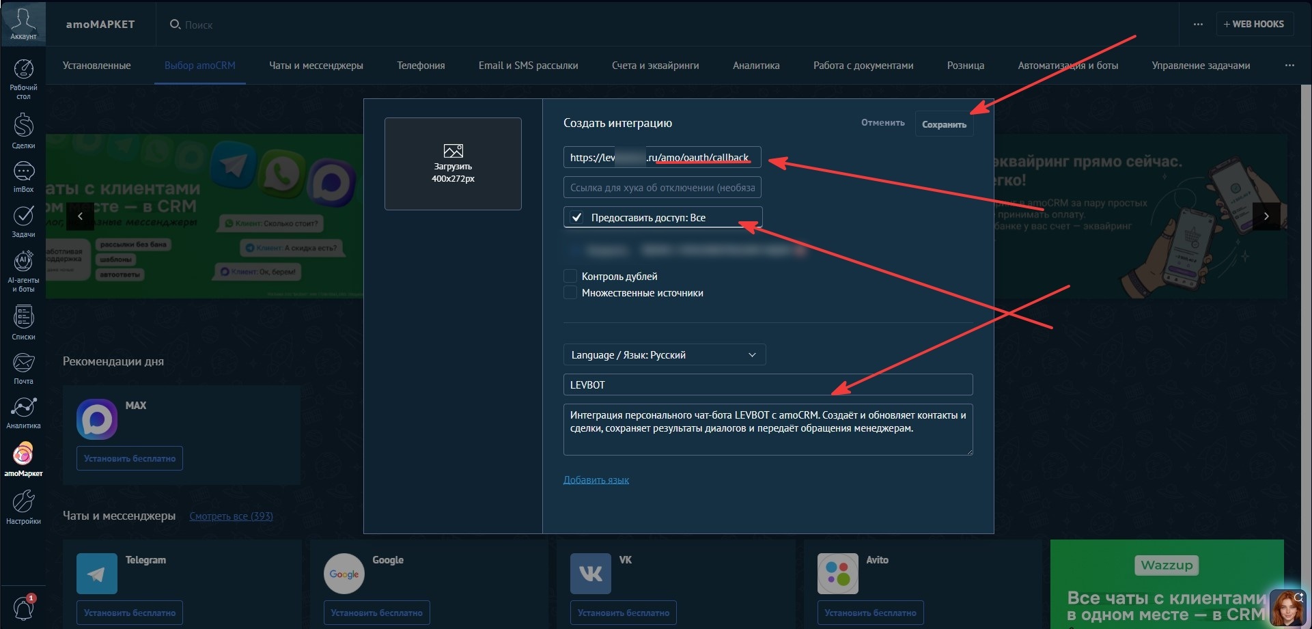Image resolution: width=1312 pixels, height=629 pixels.
Task: Switch to Телефония tab
Action: 421,66
